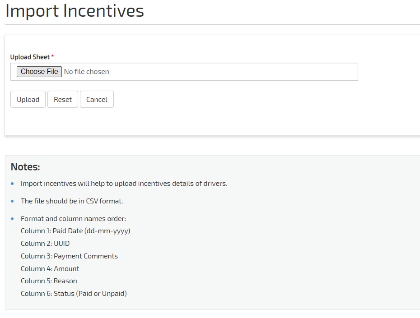
Task: Click the 'No file chosen' text
Action: (x=86, y=72)
